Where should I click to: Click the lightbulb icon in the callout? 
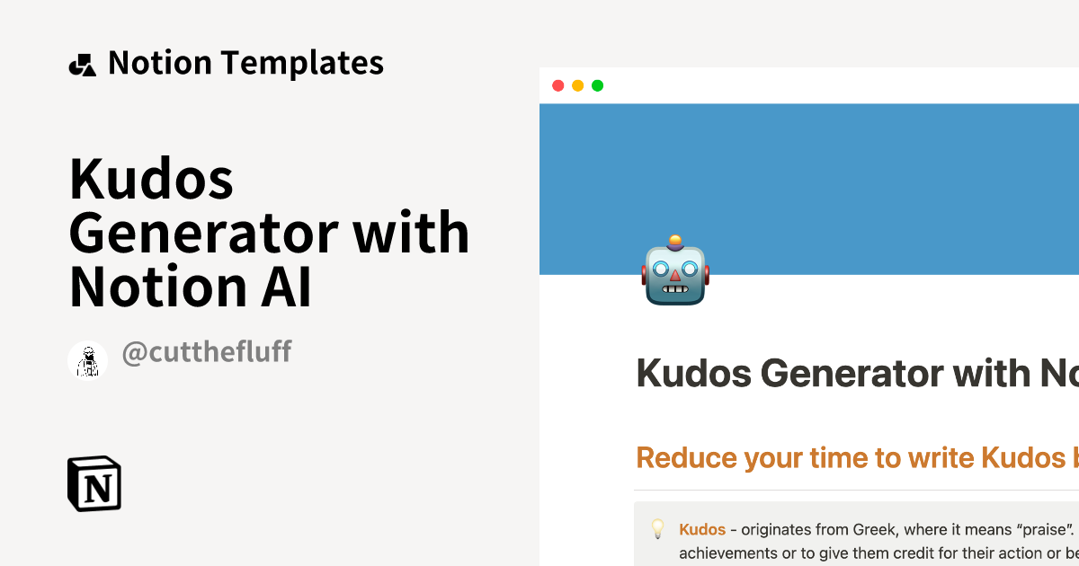coord(659,529)
